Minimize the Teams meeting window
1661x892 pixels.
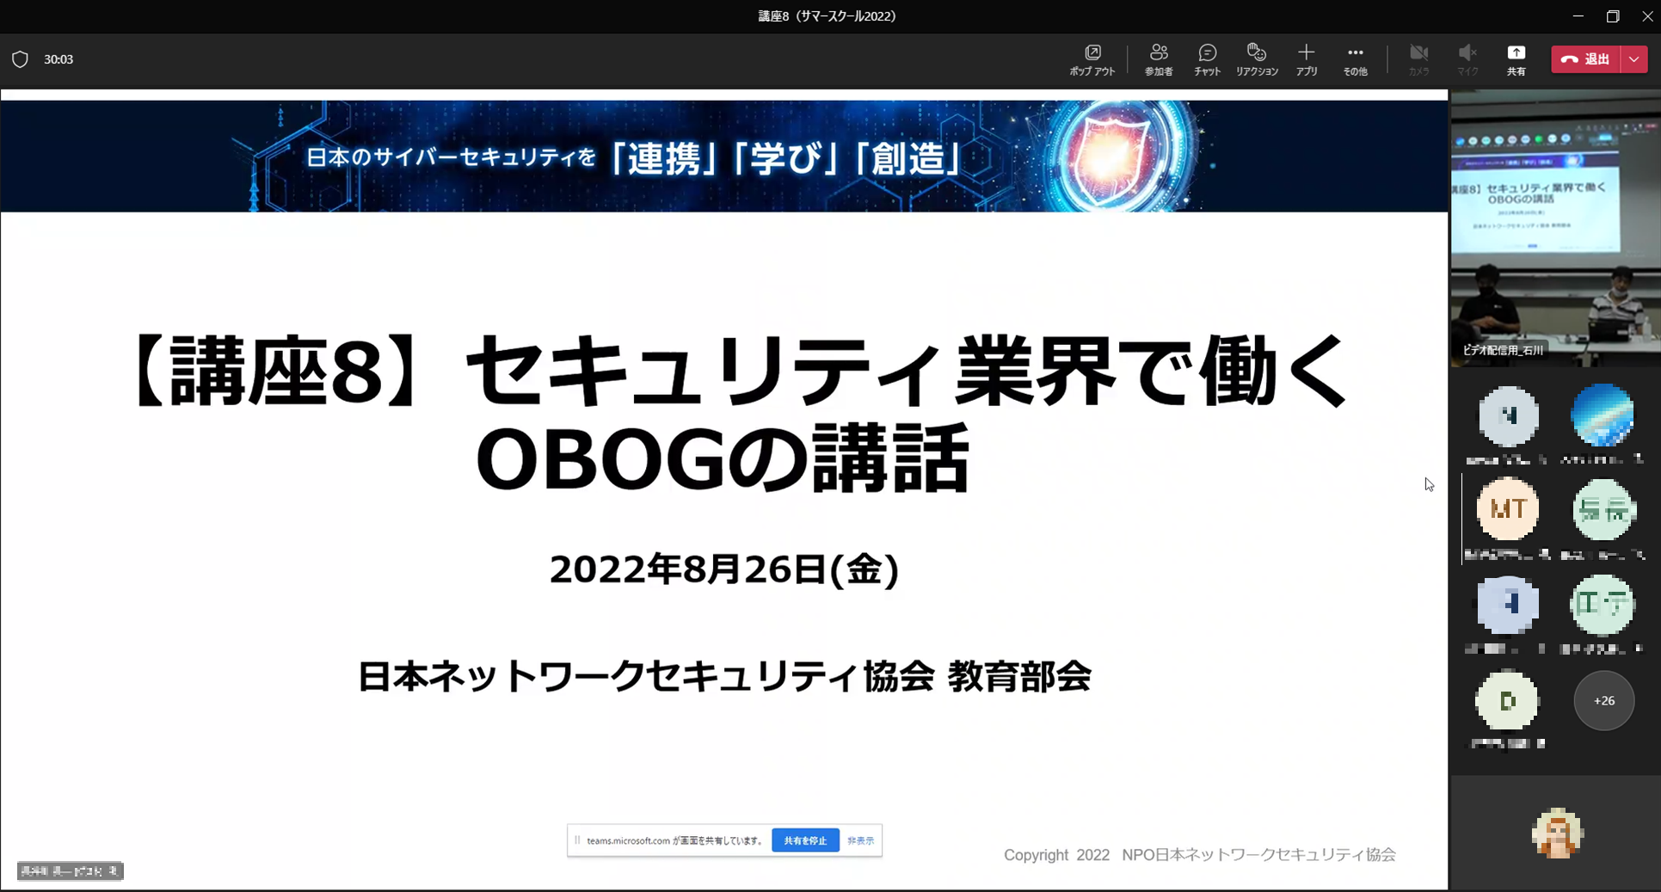coord(1578,16)
